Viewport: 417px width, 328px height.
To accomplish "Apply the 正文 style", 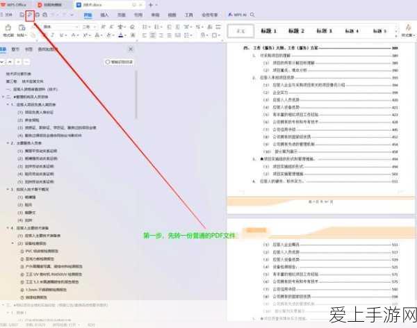I will click(x=241, y=31).
